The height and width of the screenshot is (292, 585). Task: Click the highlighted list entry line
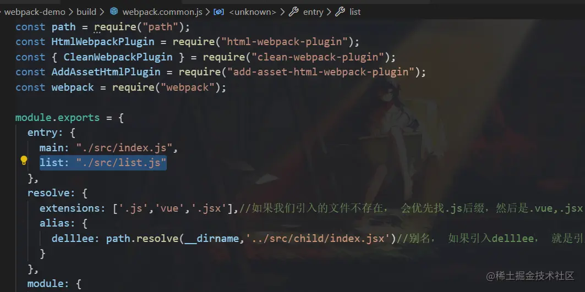pyautogui.click(x=103, y=163)
